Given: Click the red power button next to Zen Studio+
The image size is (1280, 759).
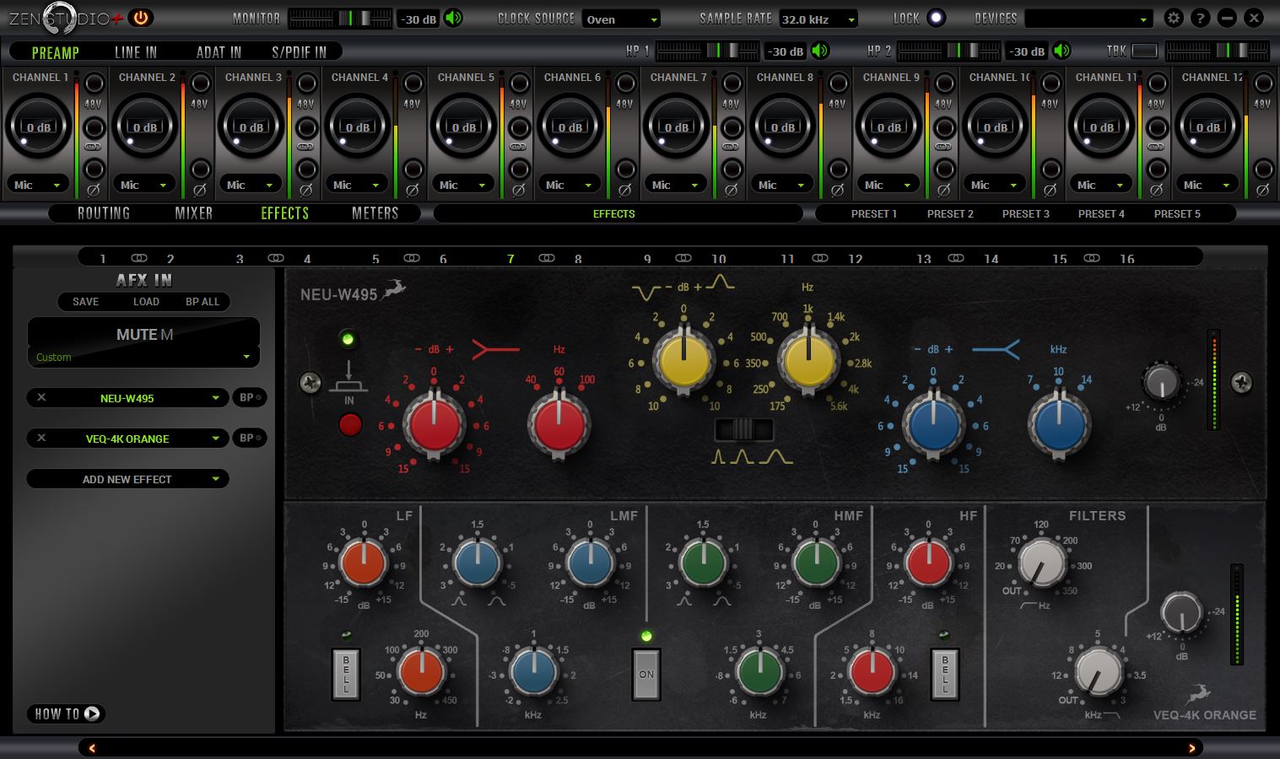Looking at the screenshot, I should 140,18.
